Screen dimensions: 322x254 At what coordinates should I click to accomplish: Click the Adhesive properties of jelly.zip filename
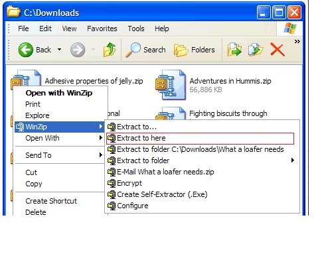[94, 81]
